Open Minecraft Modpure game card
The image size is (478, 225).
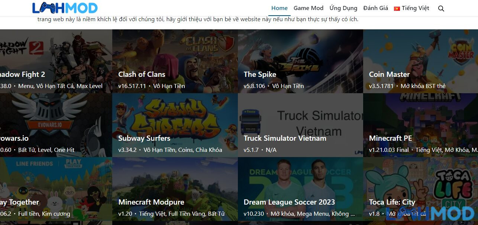click(x=175, y=189)
